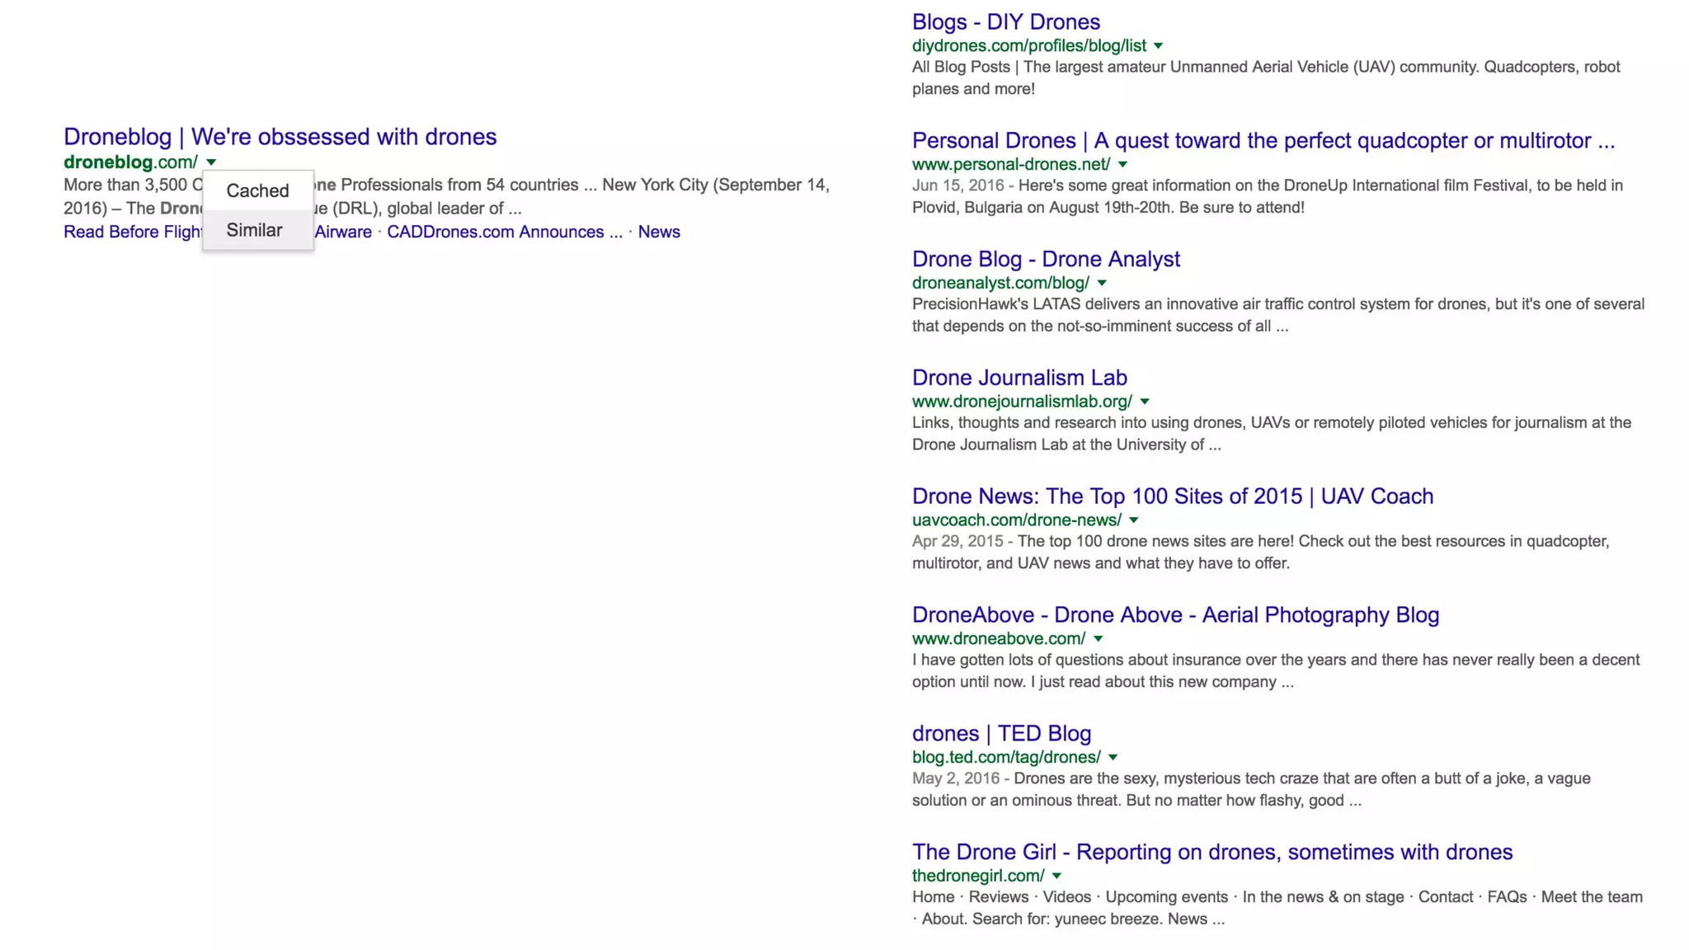Screen dimensions: 1689x950
Task: Open the Droneblog obsessed with drones result
Action: tap(280, 137)
